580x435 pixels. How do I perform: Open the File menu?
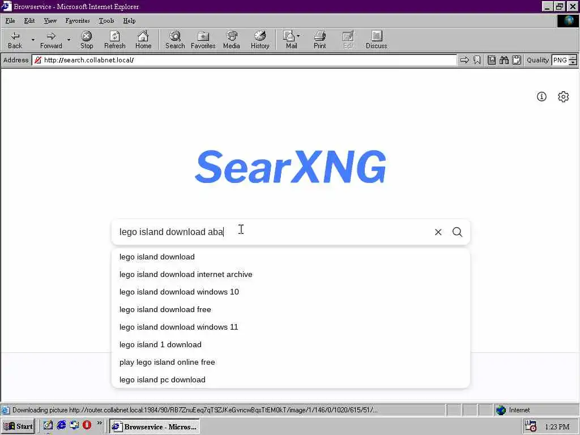tap(10, 21)
